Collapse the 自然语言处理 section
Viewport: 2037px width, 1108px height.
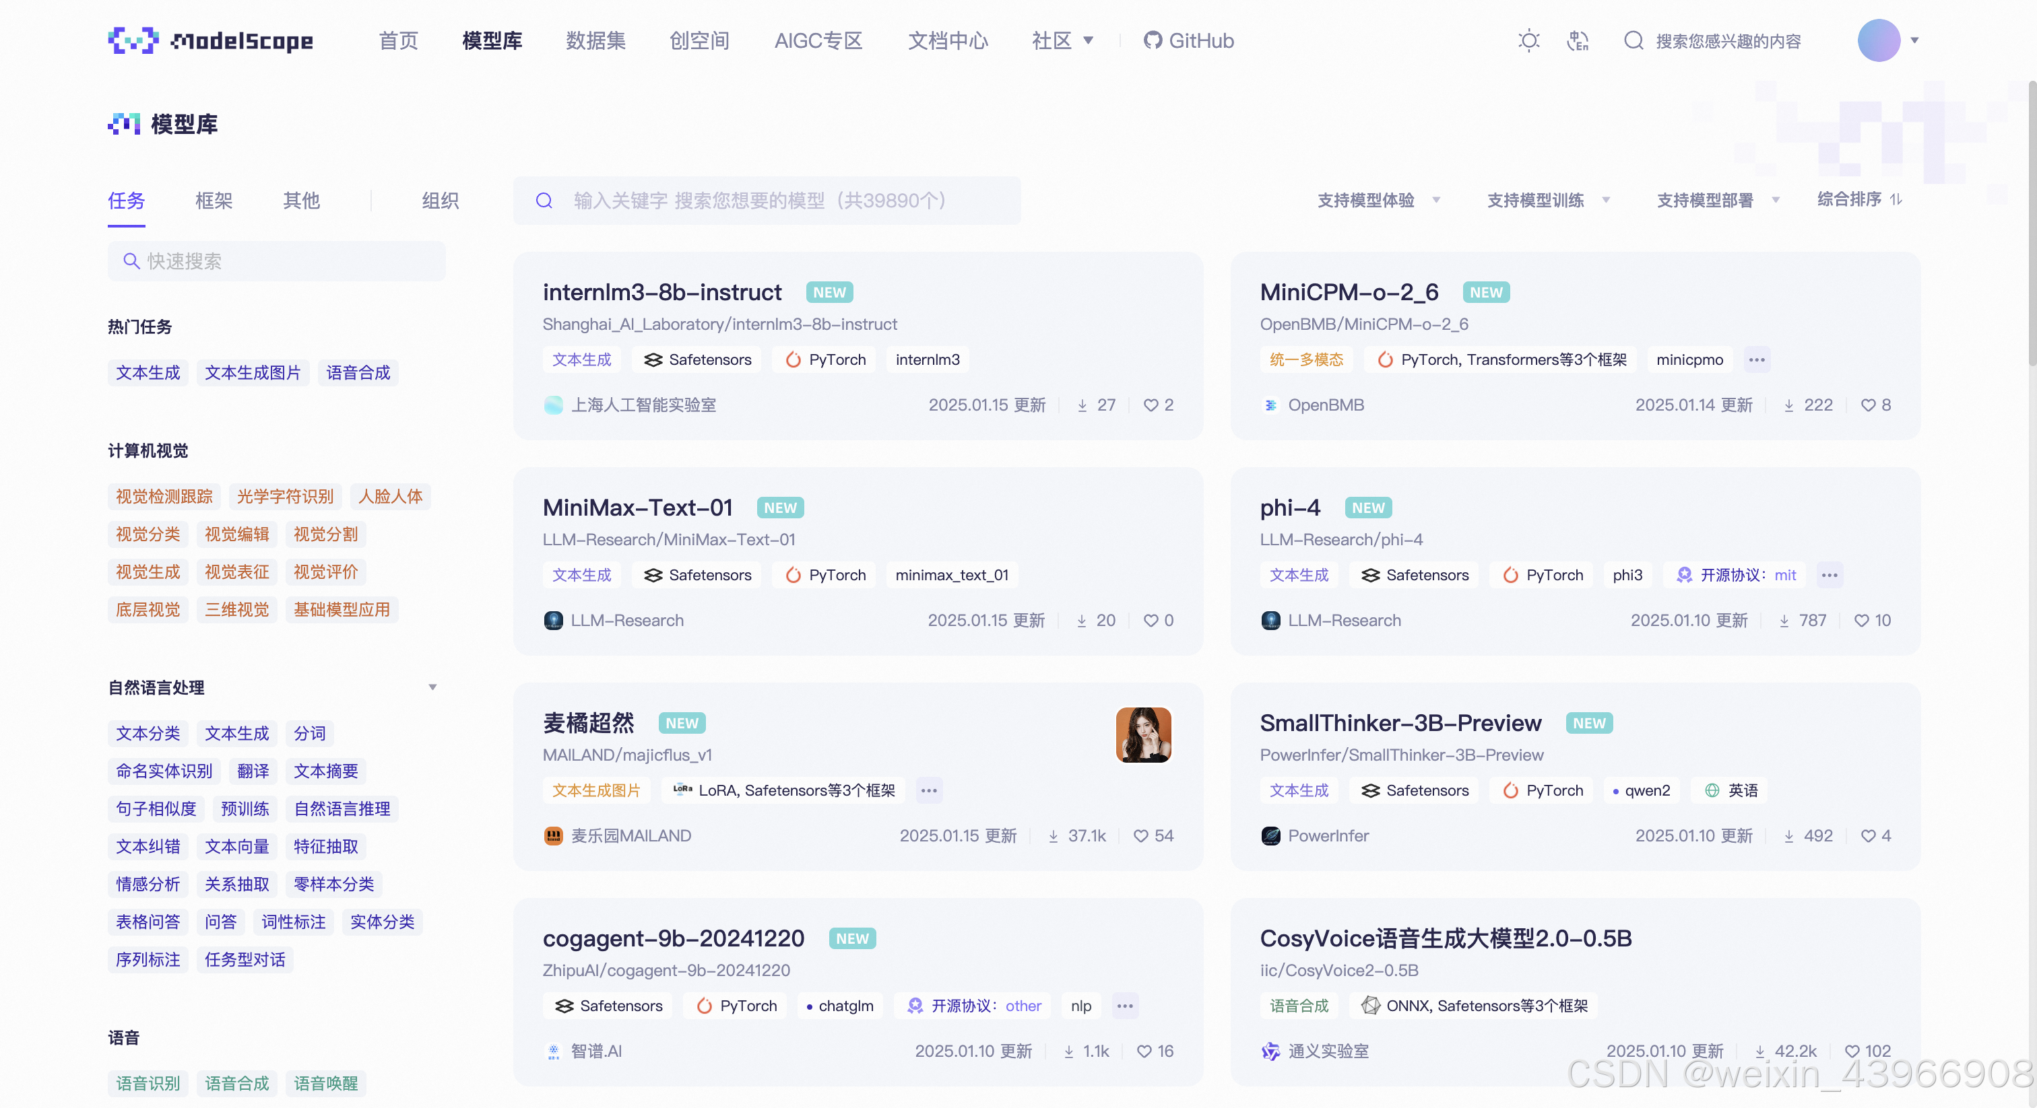432,687
